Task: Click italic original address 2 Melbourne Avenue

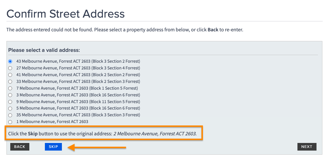Action: [155, 134]
